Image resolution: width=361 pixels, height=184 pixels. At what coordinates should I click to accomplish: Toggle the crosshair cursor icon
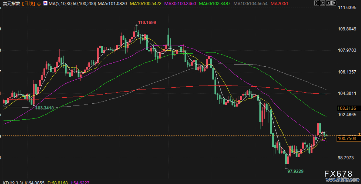317,3
